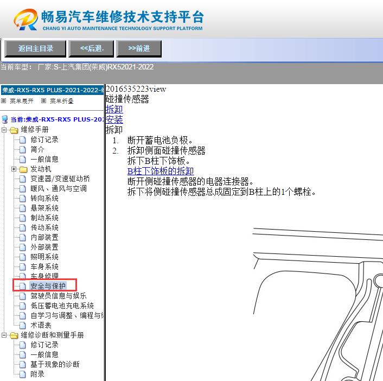Open the 驾驶员信息与娱乐 entry
The width and height of the screenshot is (383, 381).
point(59,296)
